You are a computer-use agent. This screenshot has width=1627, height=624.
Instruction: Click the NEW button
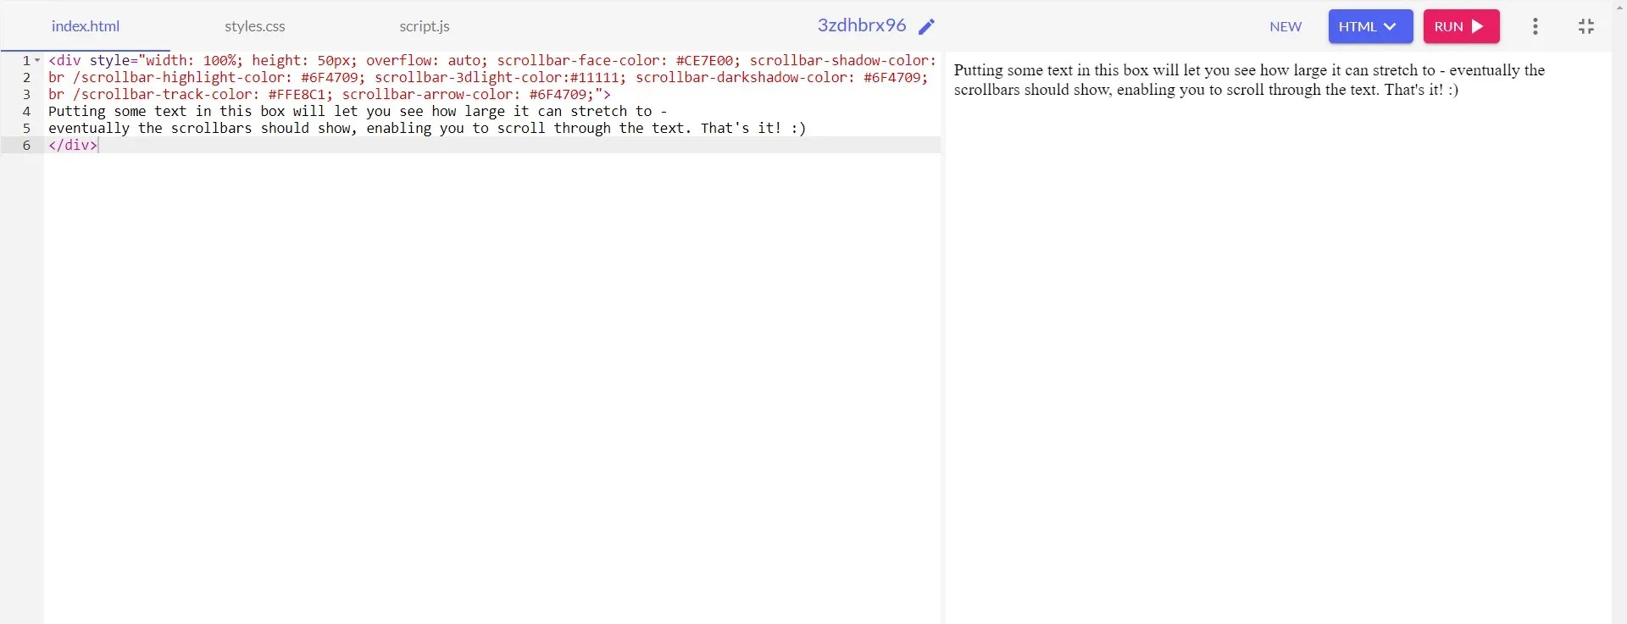coord(1285,26)
